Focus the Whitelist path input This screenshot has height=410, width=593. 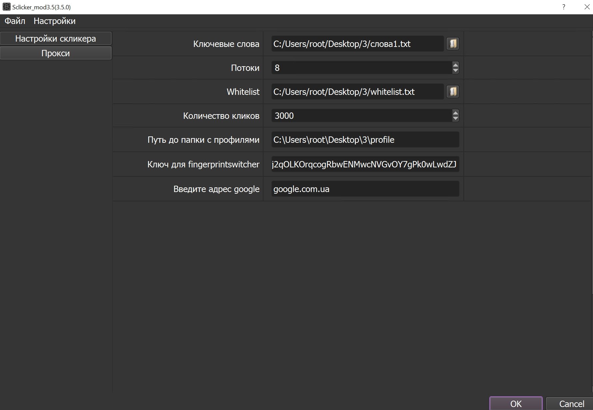(357, 92)
